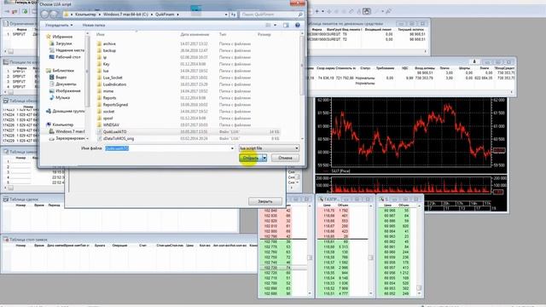Viewport: 546px width, 307px height.
Task: Expand the address bar history dropdown
Action: tap(226, 14)
